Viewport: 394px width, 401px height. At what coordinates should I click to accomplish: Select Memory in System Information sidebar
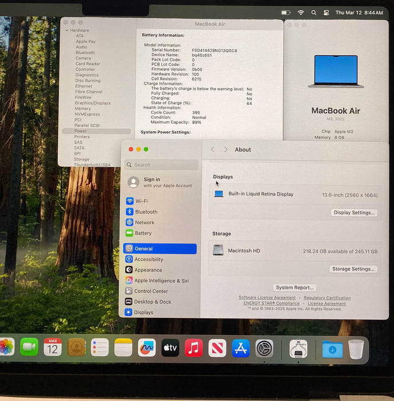click(83, 108)
